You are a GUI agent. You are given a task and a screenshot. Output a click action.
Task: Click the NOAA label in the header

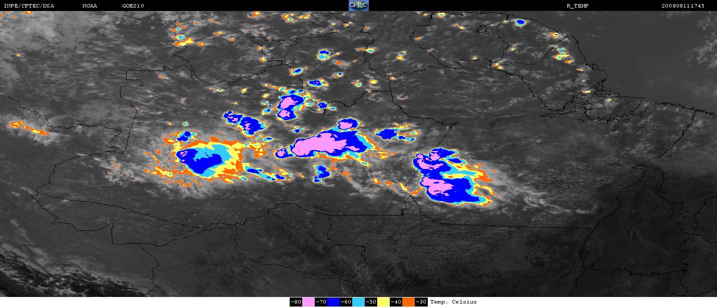coord(90,6)
